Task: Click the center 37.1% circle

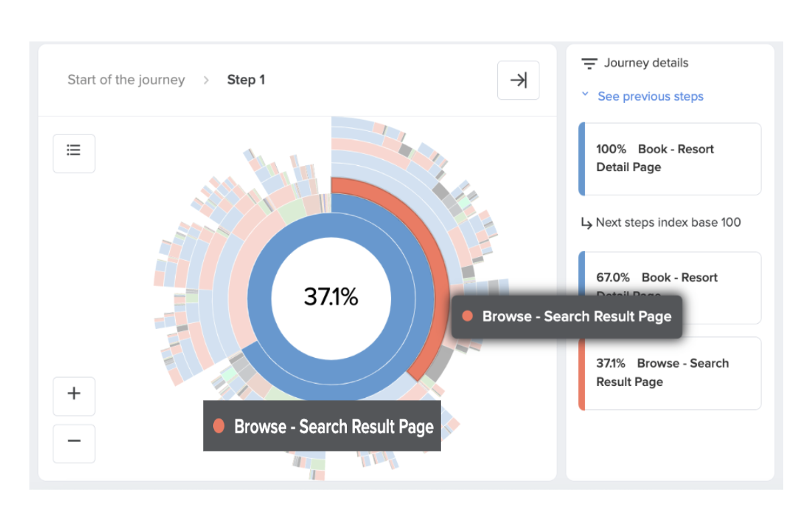Action: [x=329, y=296]
